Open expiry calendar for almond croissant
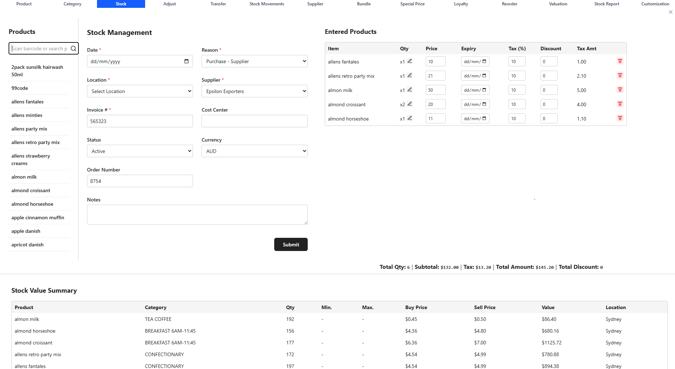 pyautogui.click(x=484, y=104)
